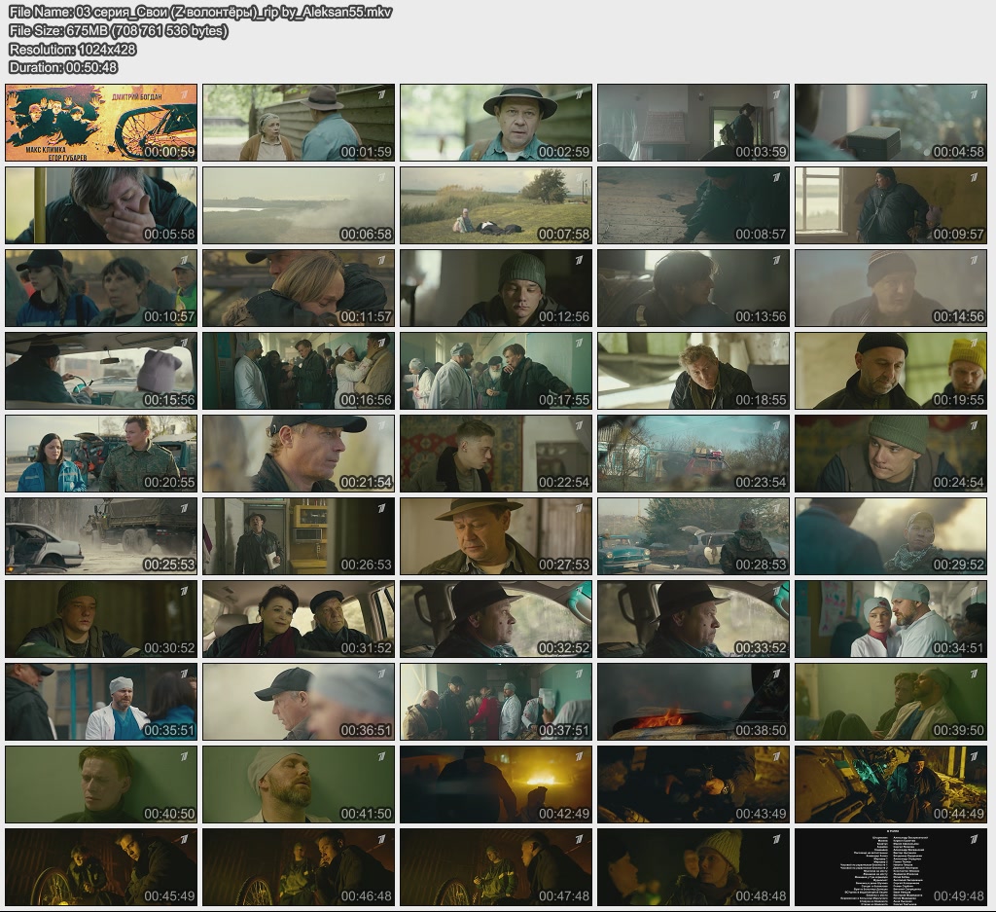996x912 pixels.
Task: Select the thumbnail timestamped 00:31:52
Action: 299,619
